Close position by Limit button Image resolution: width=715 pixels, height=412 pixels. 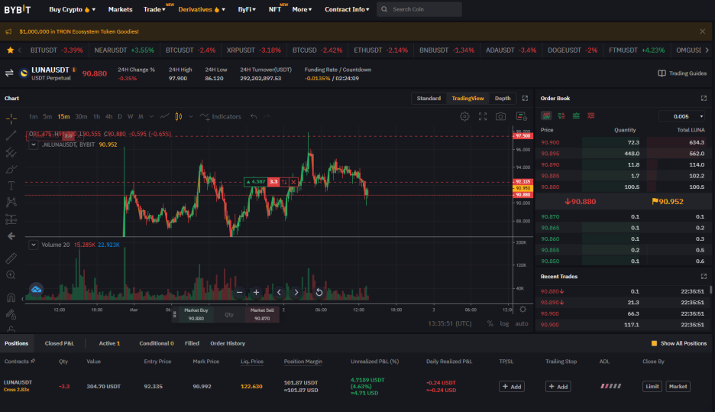[652, 387]
